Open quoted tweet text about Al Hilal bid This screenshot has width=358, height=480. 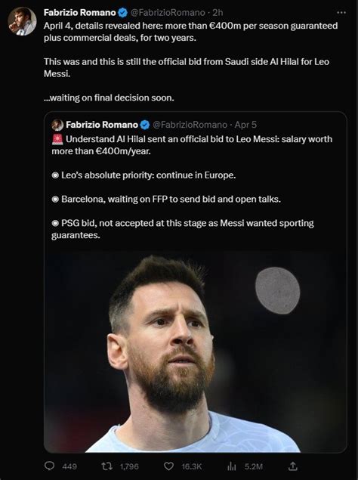[x=192, y=145]
